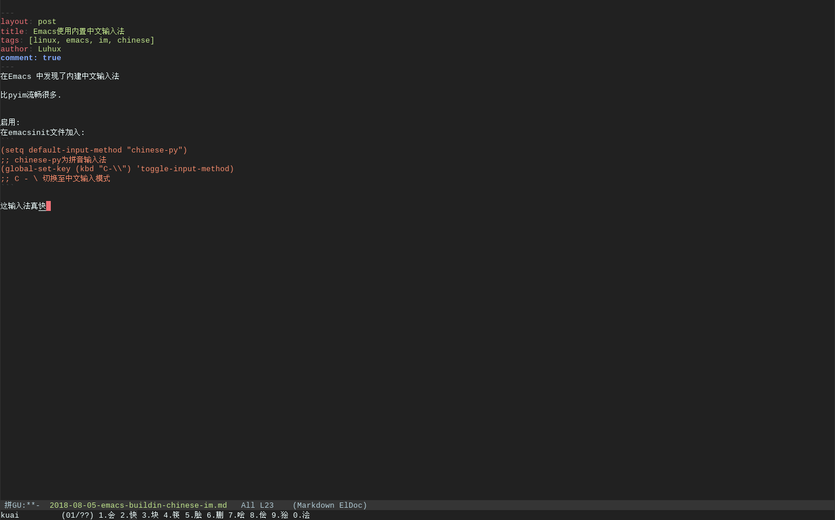Click title value 'Emacs使用内置中文输入法'

tap(79, 32)
